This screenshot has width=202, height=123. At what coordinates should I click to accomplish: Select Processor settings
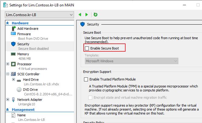tap(24, 64)
